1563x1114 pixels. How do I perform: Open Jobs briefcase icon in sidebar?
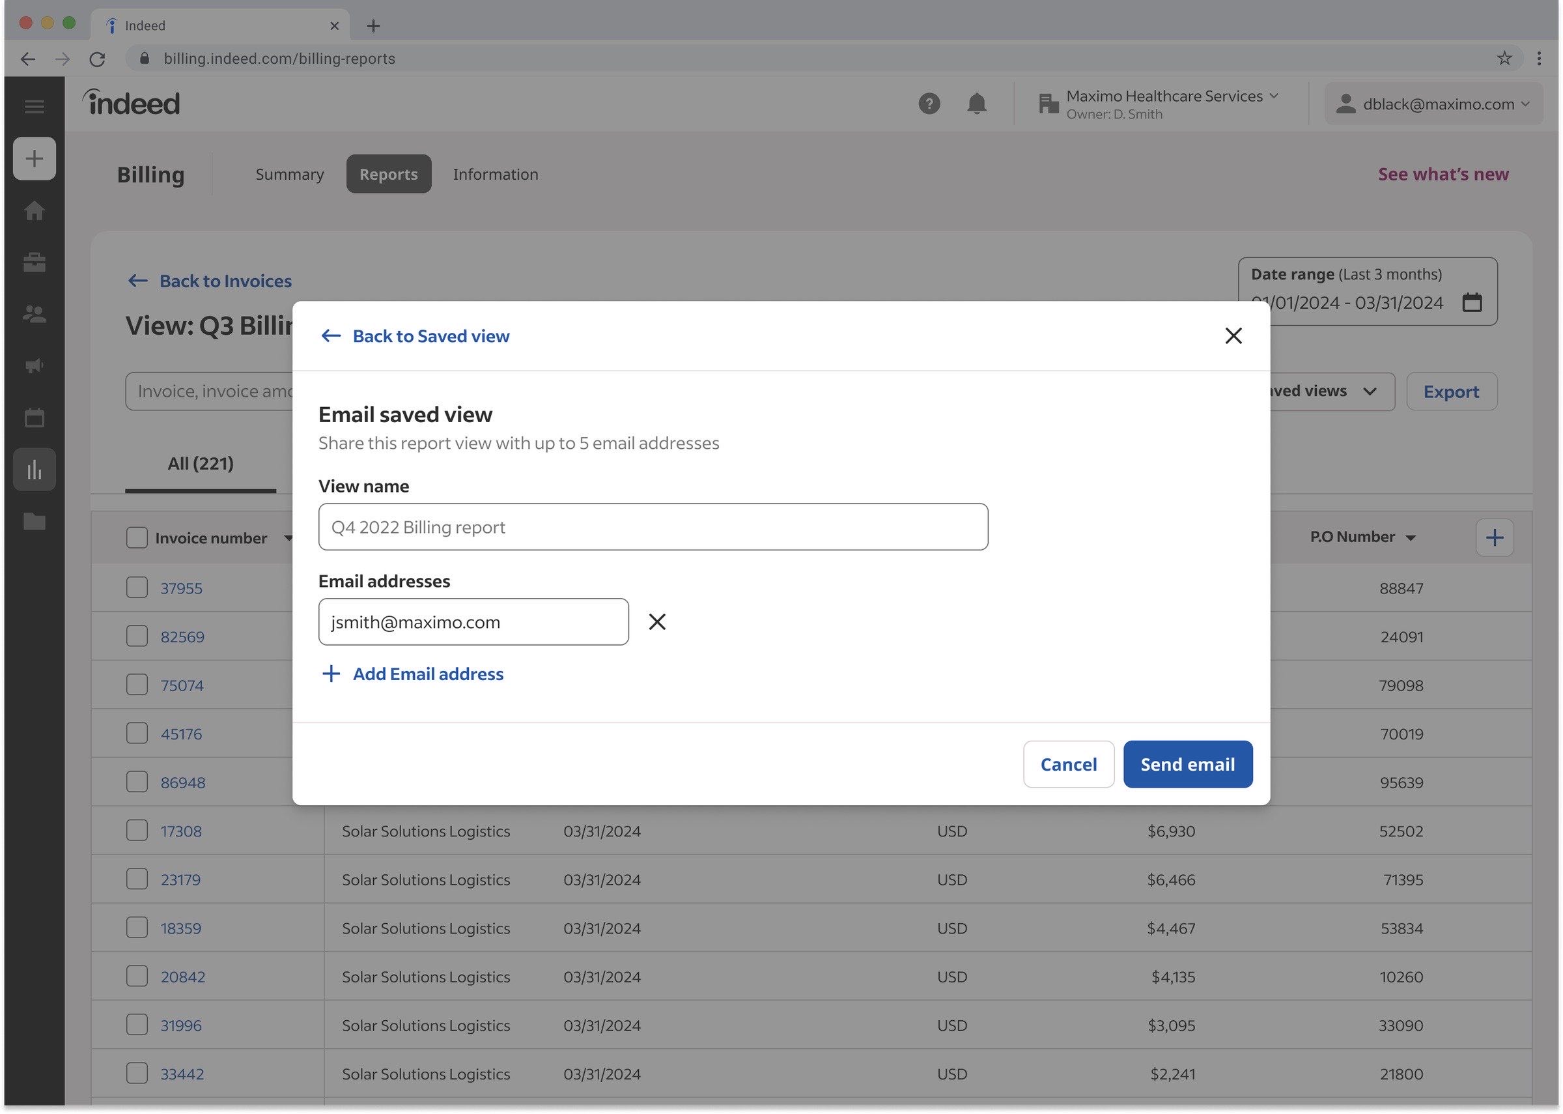pos(35,262)
